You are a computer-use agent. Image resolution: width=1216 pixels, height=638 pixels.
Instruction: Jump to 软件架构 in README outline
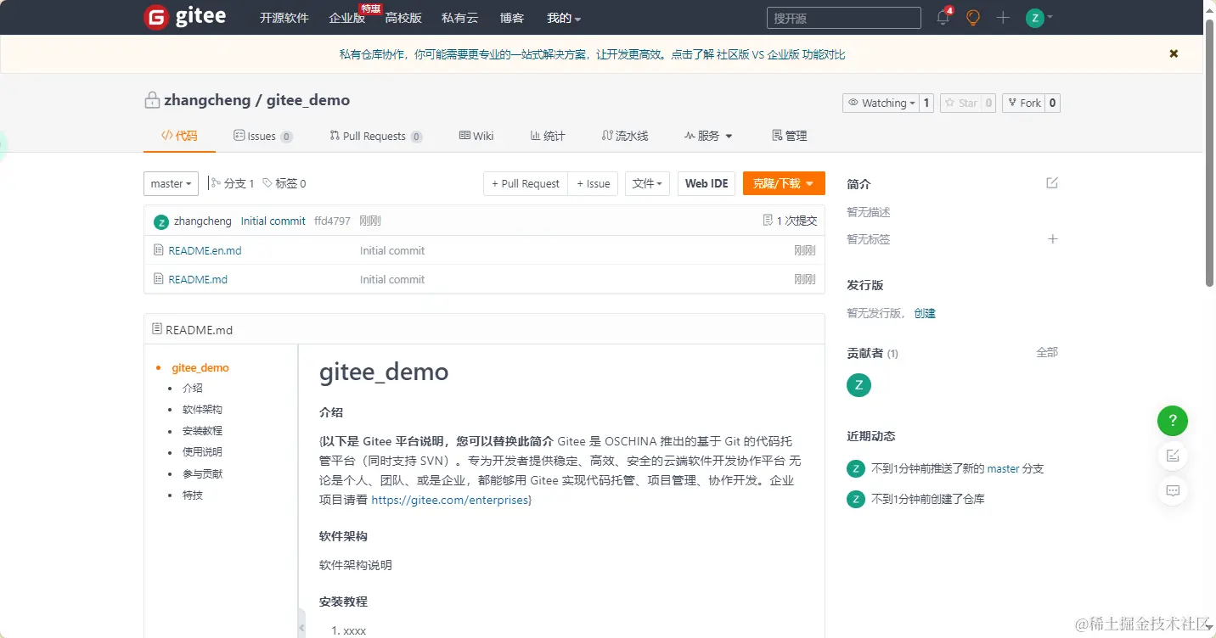[x=202, y=410]
